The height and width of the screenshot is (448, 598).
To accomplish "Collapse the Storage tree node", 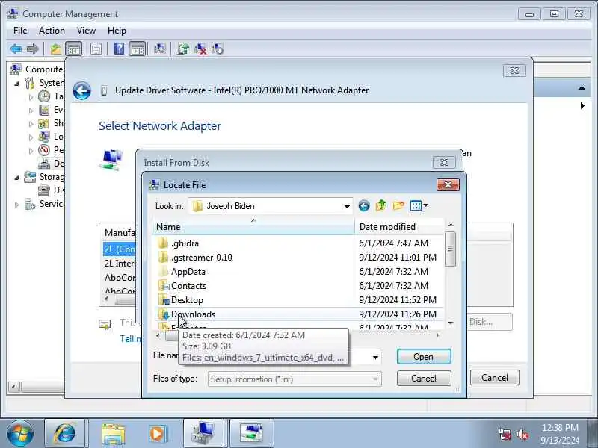I will [16, 178].
